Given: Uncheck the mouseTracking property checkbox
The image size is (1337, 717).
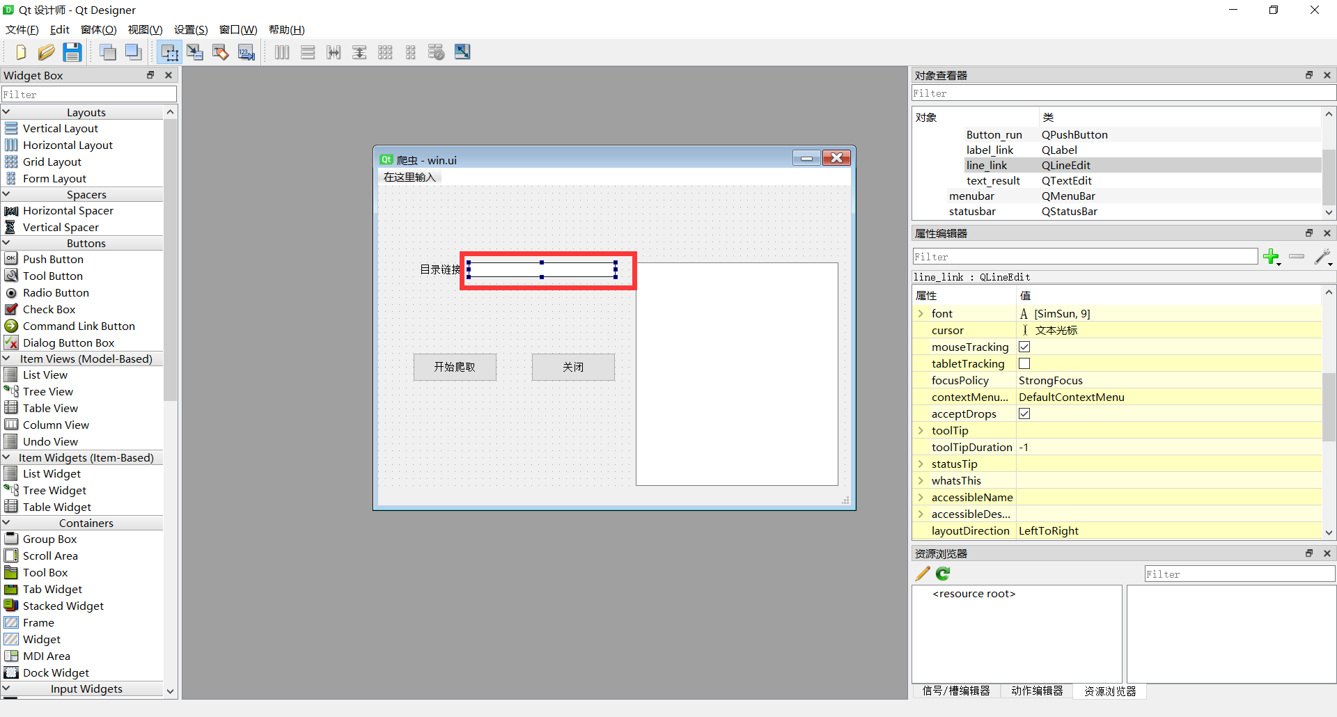Looking at the screenshot, I should 1024,347.
